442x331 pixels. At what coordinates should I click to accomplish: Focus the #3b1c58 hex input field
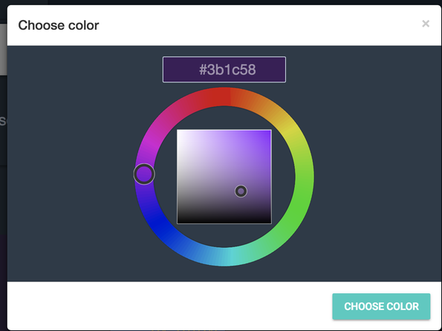(x=224, y=70)
